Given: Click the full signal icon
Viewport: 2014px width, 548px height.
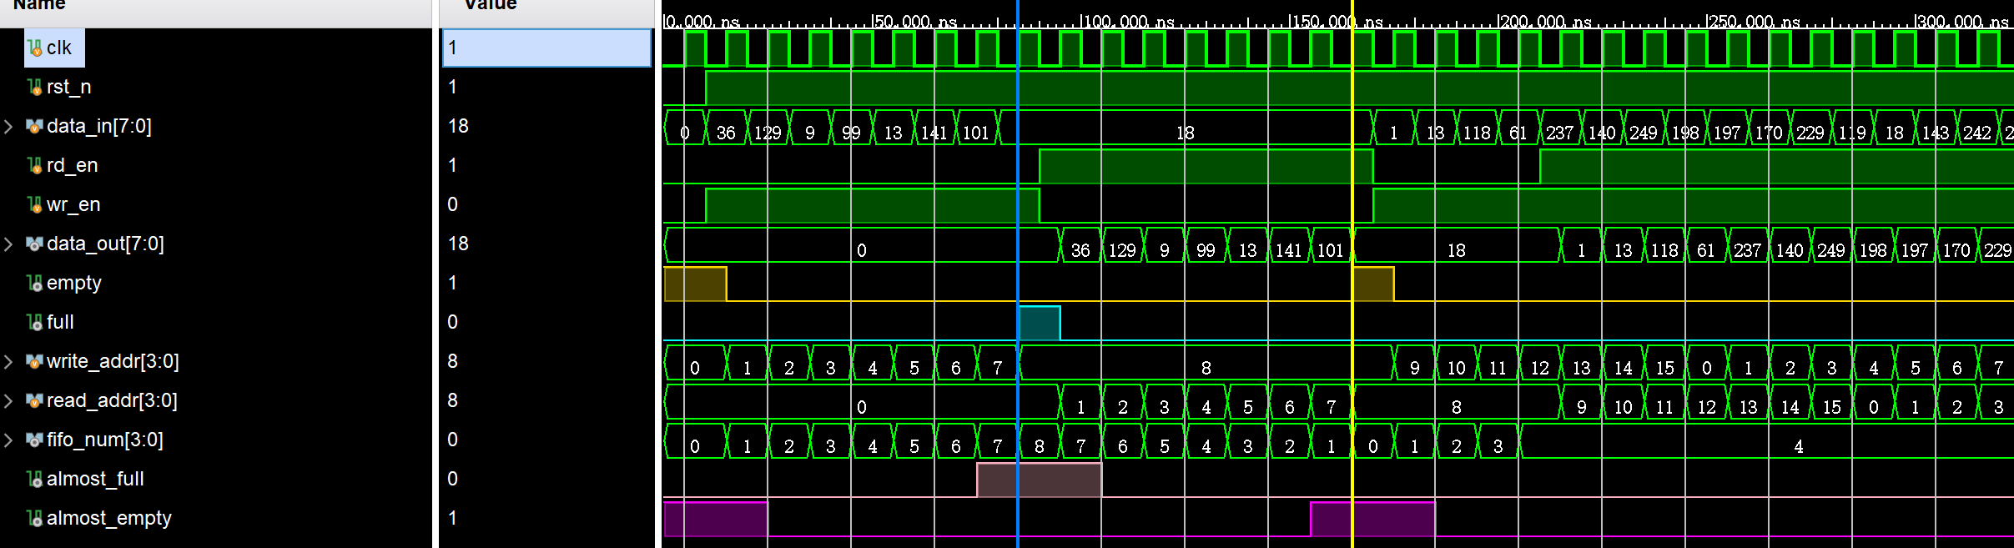Looking at the screenshot, I should 35,322.
